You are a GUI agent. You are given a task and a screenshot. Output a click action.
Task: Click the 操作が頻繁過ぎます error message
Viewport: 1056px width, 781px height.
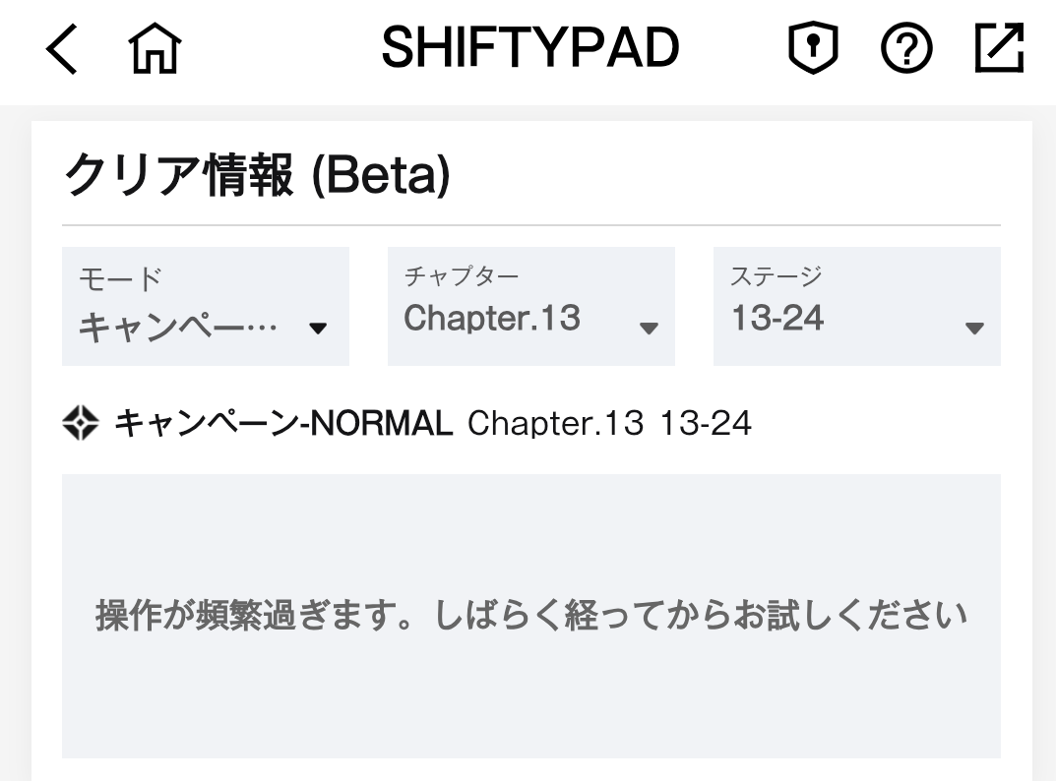(x=531, y=616)
